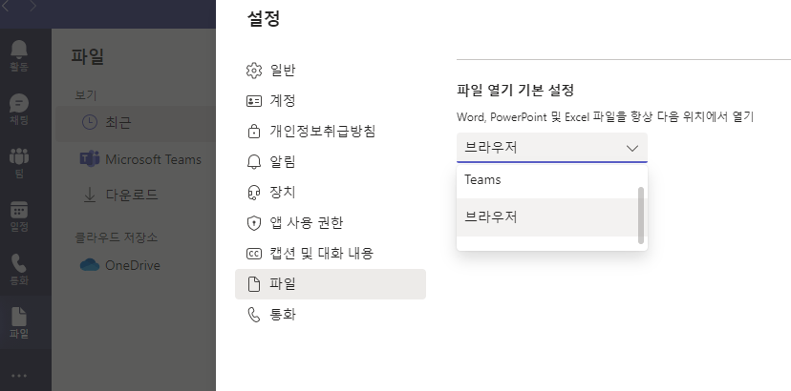Choose 브라우저 option in dropdown list
This screenshot has height=391, width=791.
coord(547,217)
